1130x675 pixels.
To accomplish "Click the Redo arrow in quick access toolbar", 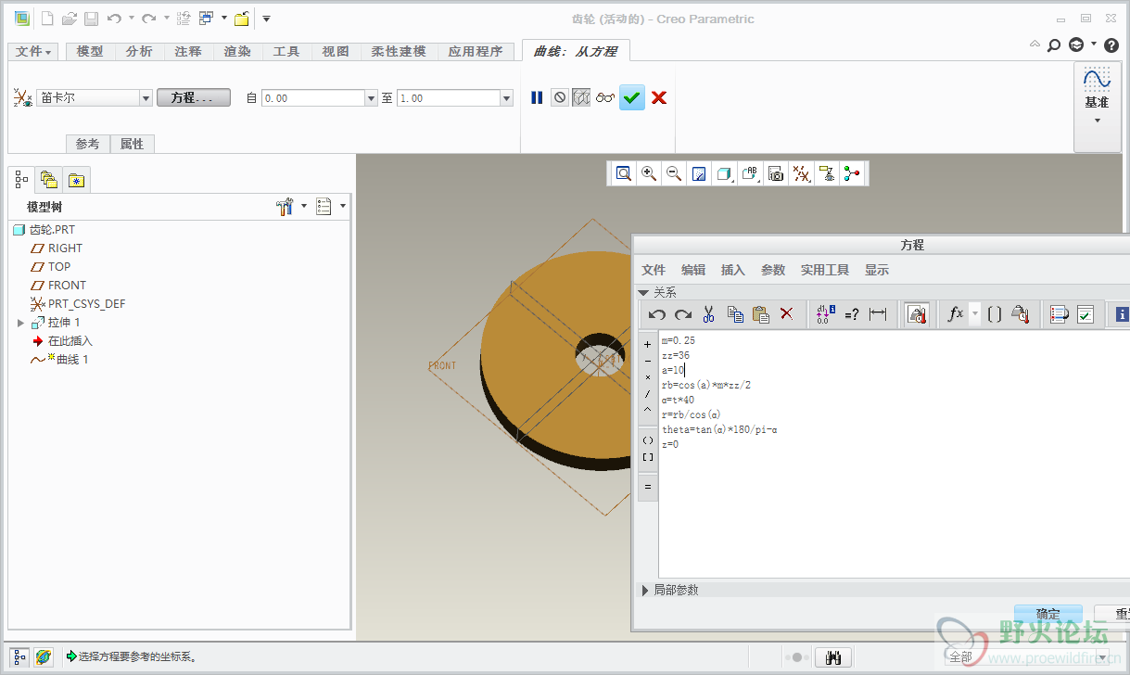I will tap(148, 19).
